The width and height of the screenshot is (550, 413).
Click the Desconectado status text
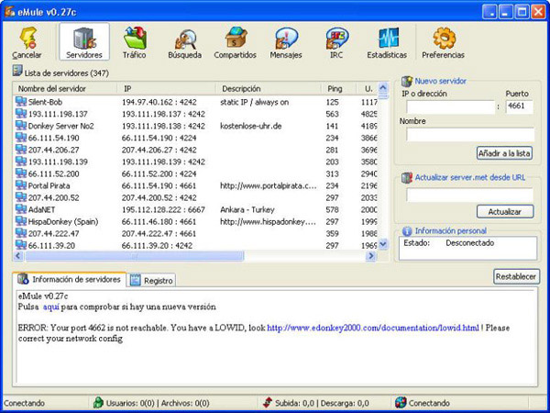pyautogui.click(x=469, y=242)
